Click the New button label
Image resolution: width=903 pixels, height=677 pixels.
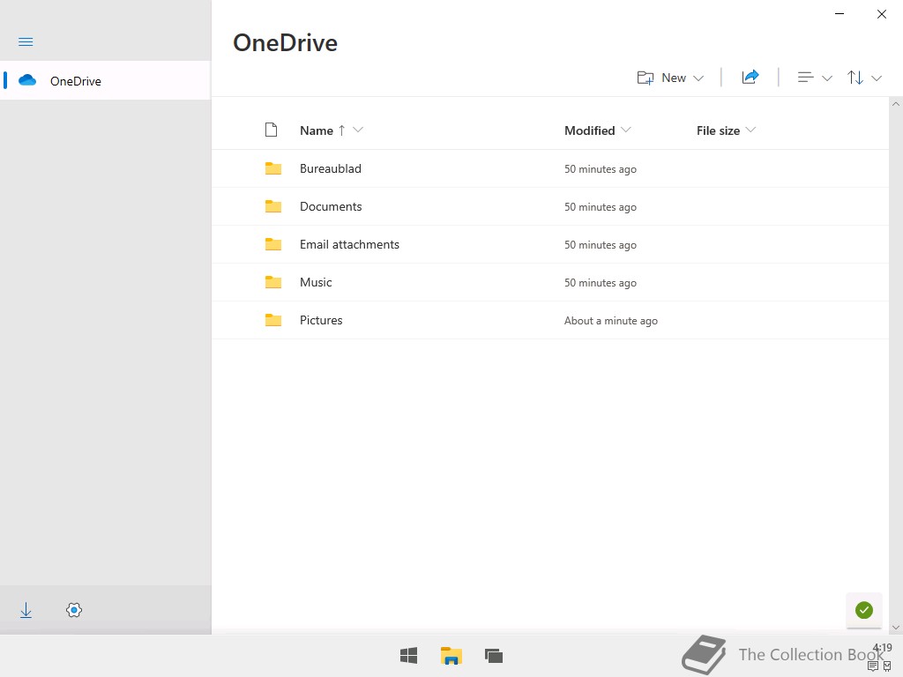tap(674, 78)
